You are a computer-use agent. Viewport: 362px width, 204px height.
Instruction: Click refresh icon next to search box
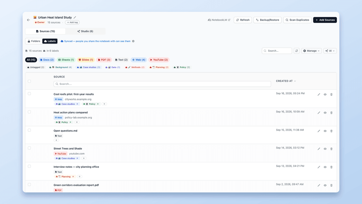(296, 51)
